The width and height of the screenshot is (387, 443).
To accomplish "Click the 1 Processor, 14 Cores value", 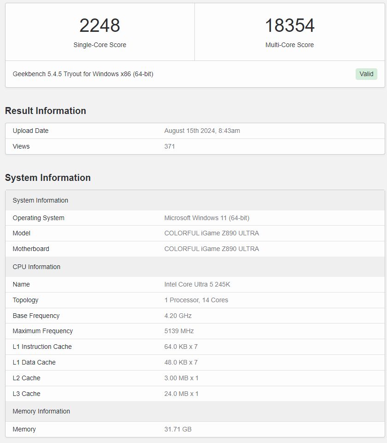I will pyautogui.click(x=196, y=300).
